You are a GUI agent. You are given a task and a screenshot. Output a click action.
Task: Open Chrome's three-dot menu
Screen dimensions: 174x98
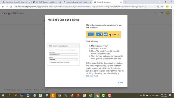(x=172, y=7)
